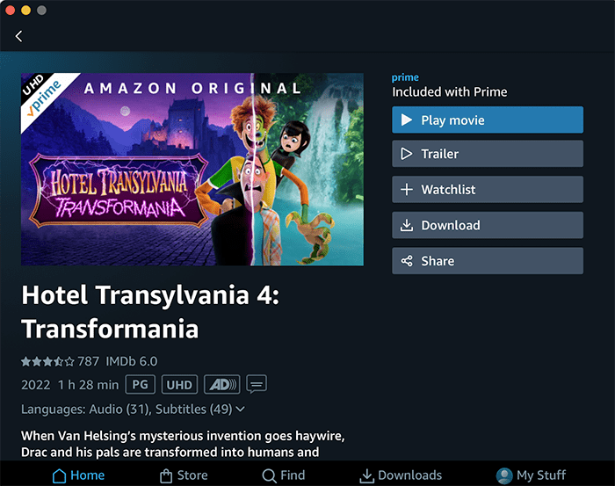Download the movie for offline viewing

[487, 225]
